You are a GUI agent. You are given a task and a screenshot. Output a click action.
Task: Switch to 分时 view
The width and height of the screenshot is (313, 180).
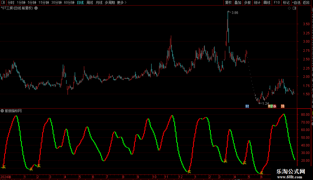click(11, 2)
